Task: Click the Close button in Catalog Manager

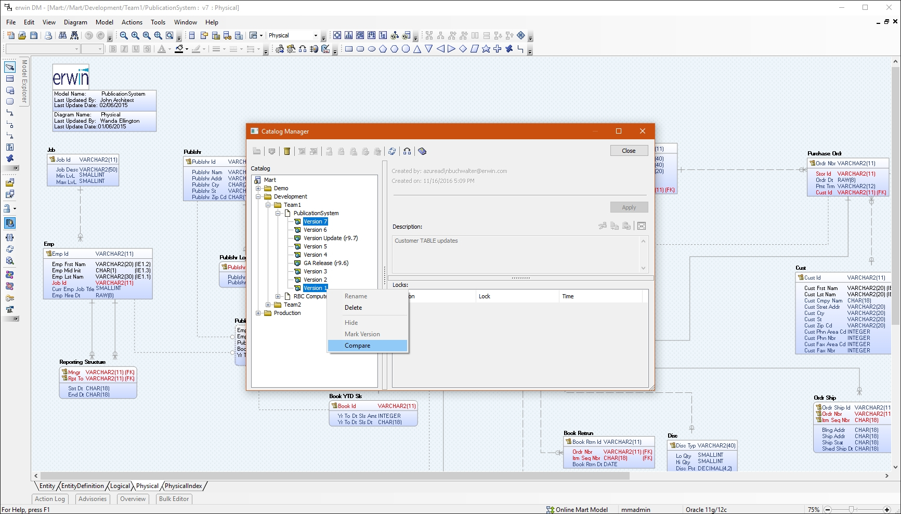Action: click(x=629, y=151)
